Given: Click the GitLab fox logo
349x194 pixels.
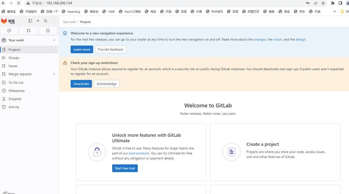Looking at the screenshot, I should coord(4,21).
